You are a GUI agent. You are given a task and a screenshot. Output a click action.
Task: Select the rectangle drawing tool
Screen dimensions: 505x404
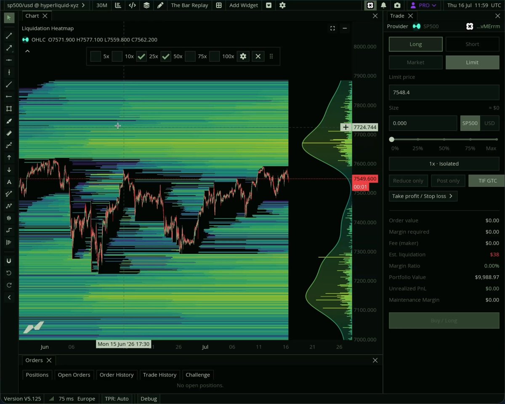tap(9, 109)
